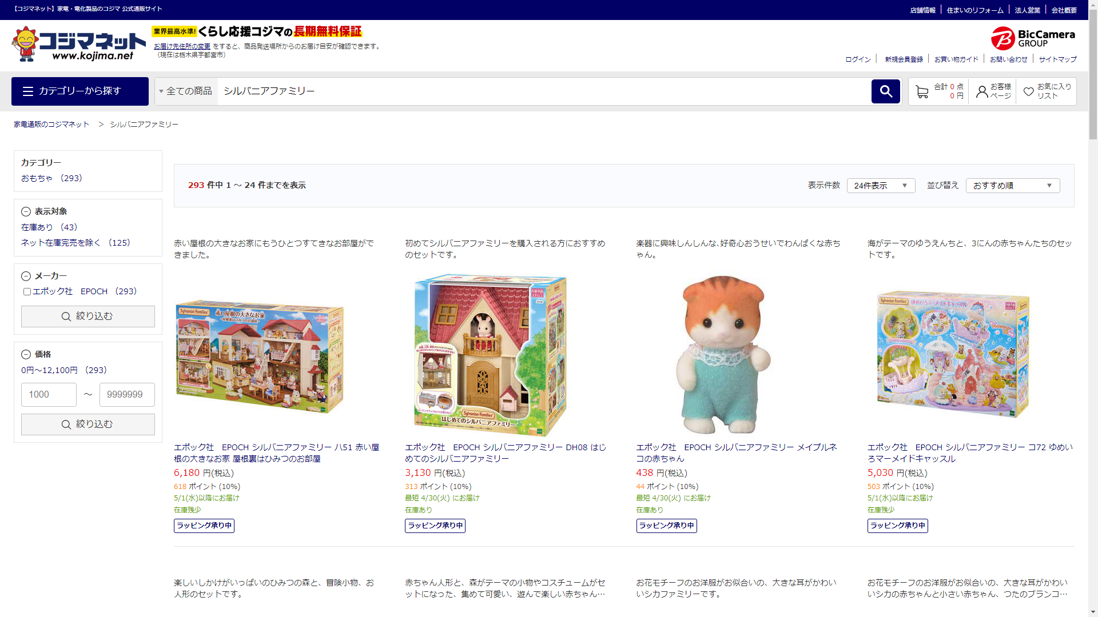
Task: Open the 全ての商品 search category dropdown
Action: (186, 91)
